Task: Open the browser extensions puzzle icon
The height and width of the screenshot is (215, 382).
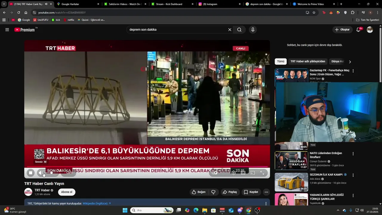Action: [353, 13]
